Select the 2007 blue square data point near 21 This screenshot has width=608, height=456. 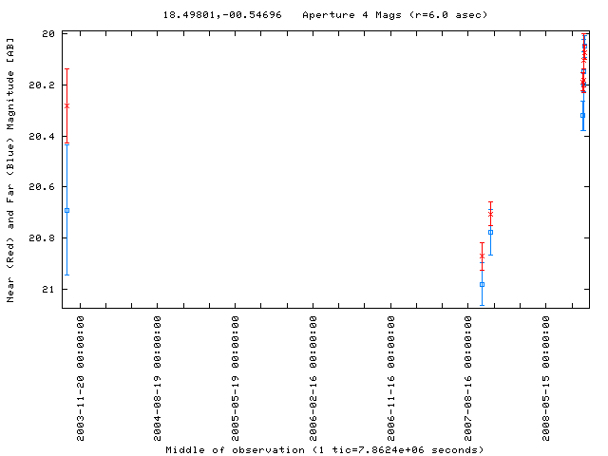pos(482,285)
